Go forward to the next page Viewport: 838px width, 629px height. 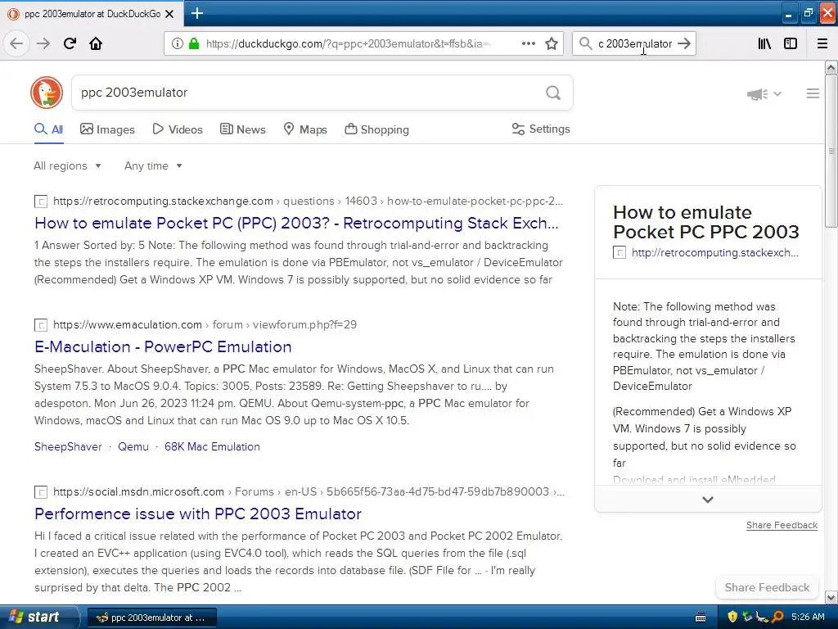(43, 43)
